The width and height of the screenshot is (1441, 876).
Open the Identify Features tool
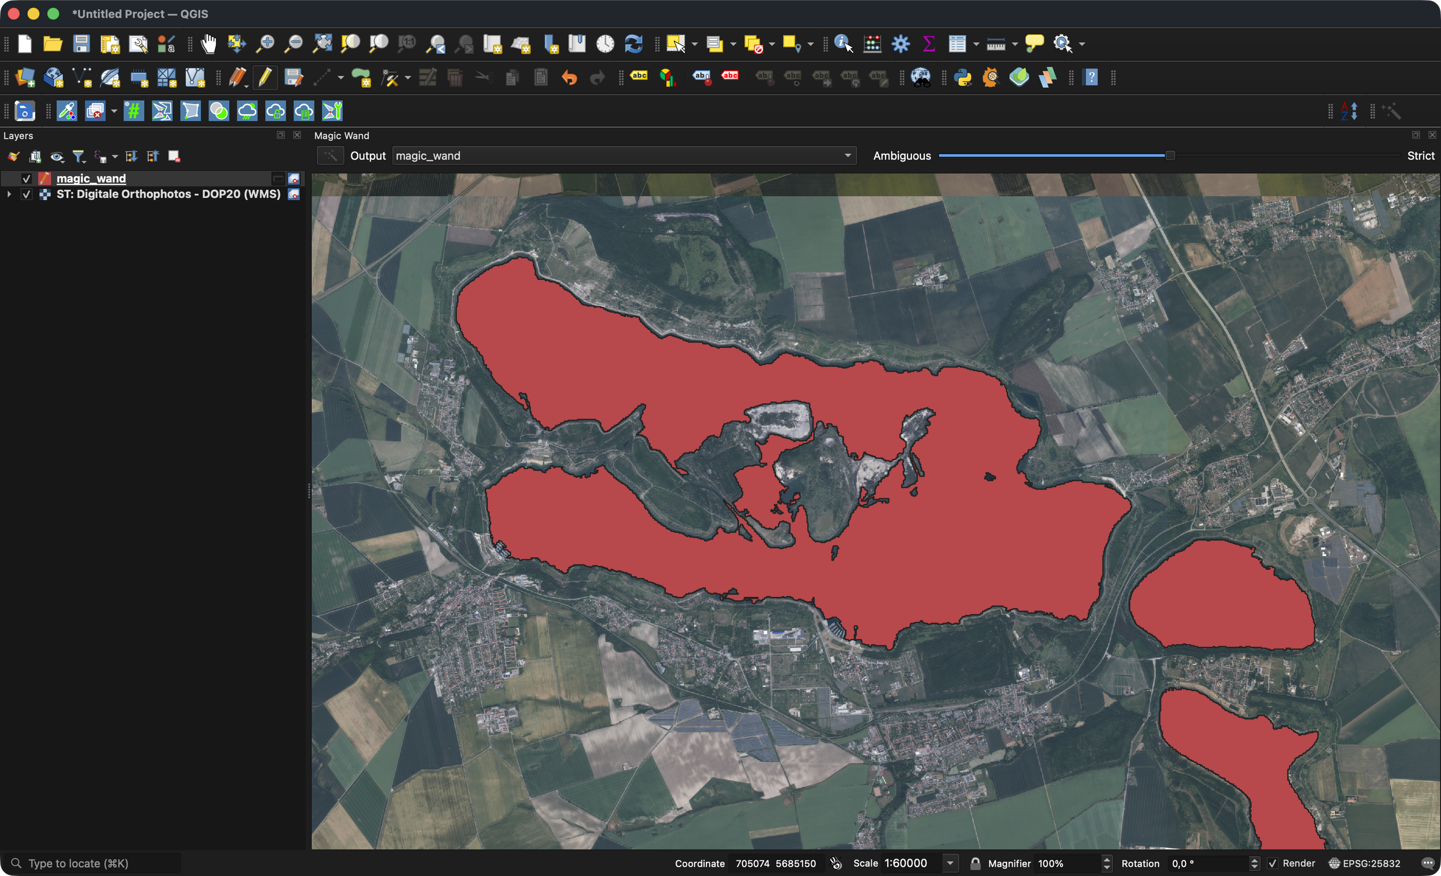pos(843,44)
